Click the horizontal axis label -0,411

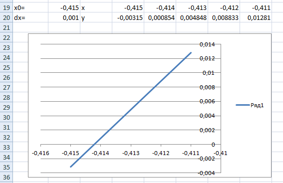191,153
